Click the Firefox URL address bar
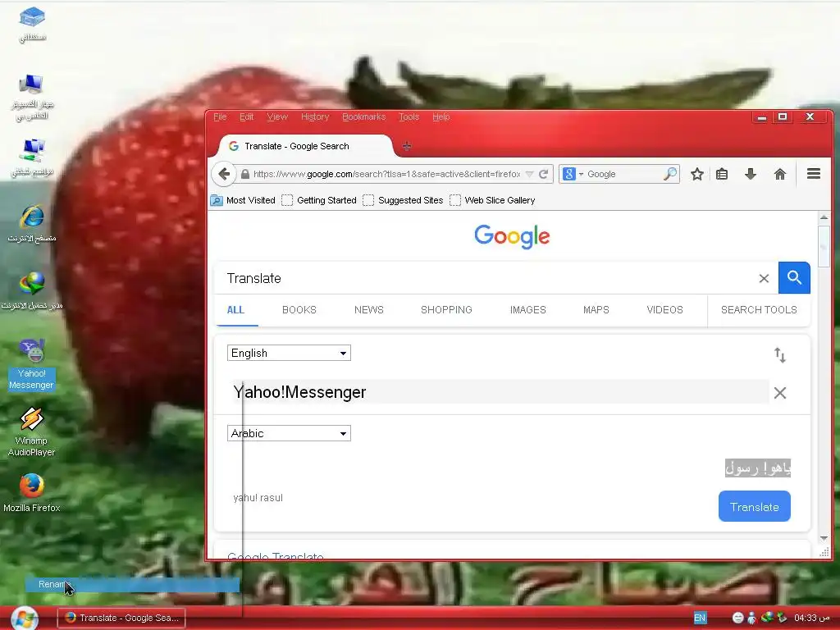The image size is (840, 630). (386, 174)
